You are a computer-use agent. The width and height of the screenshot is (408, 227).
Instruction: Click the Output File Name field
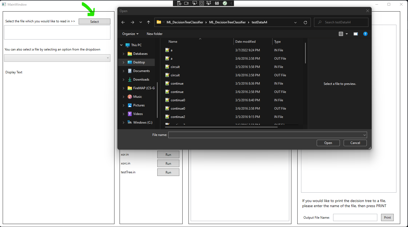[x=355, y=218]
